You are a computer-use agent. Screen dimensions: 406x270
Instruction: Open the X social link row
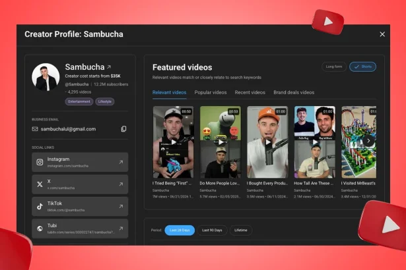80,184
